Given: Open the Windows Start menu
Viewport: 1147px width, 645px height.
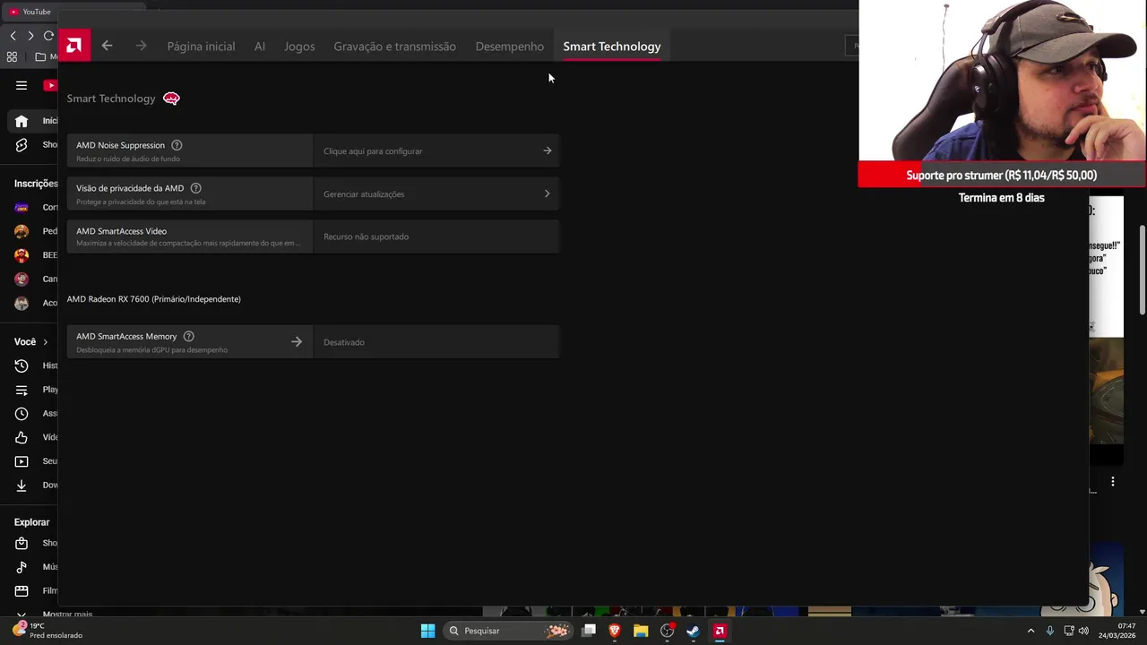Looking at the screenshot, I should (x=427, y=631).
